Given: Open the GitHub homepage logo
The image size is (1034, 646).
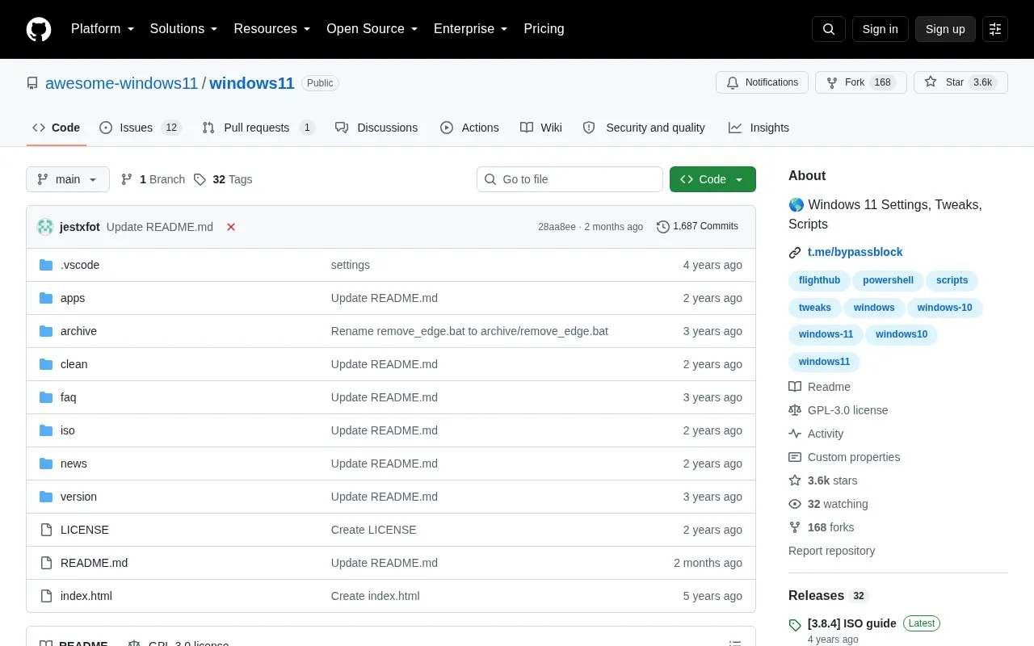Looking at the screenshot, I should pos(39,29).
